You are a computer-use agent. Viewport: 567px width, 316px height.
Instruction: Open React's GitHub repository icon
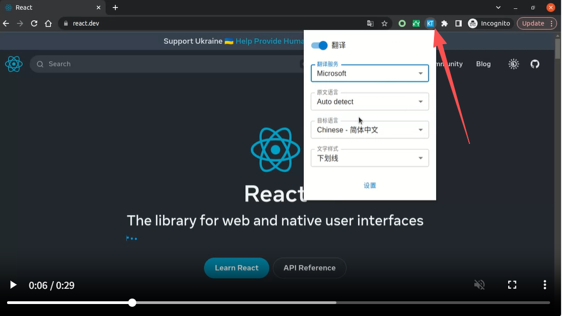(x=535, y=64)
